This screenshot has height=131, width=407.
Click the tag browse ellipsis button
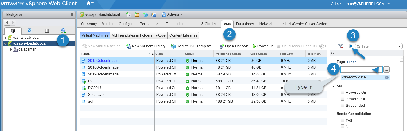(386, 70)
